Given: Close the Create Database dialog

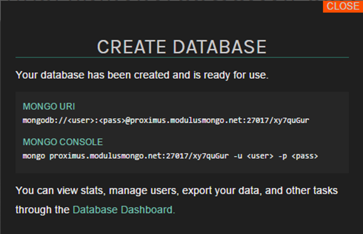Looking at the screenshot, I should coord(343,6).
